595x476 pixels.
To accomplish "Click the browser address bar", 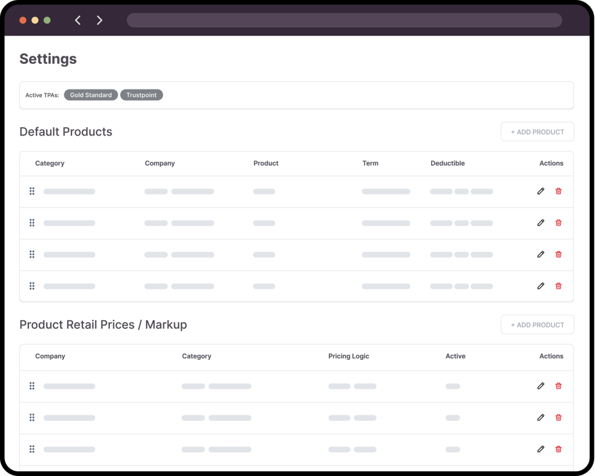I will pos(344,20).
